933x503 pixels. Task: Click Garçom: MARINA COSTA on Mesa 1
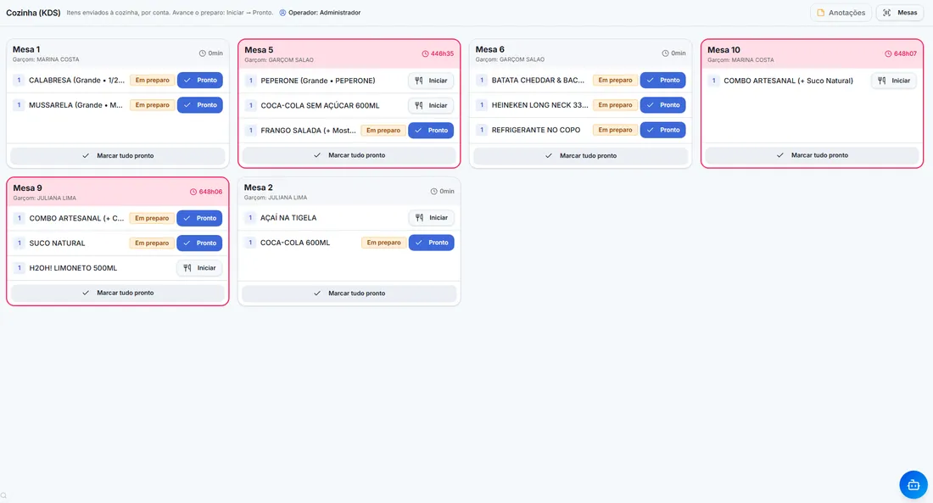(46, 59)
